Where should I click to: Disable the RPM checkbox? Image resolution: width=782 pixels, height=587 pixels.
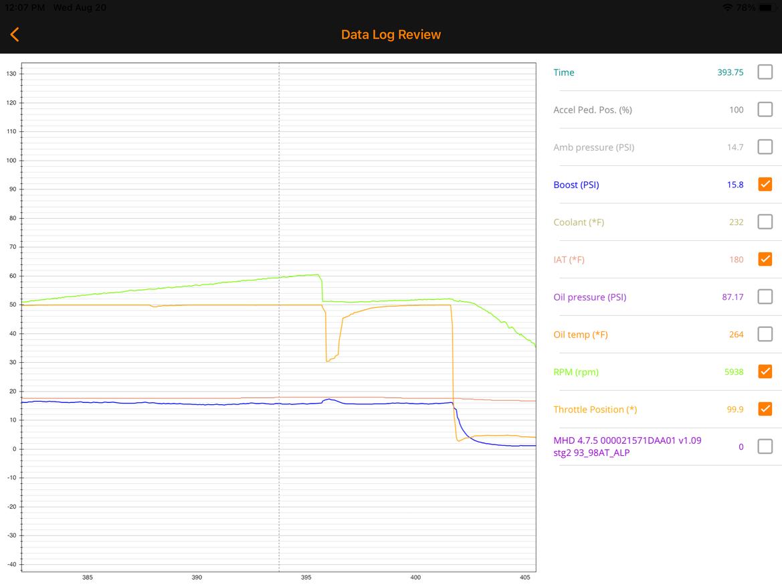(765, 371)
